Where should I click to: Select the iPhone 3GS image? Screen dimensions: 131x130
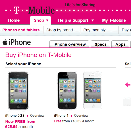(x=18, y=91)
